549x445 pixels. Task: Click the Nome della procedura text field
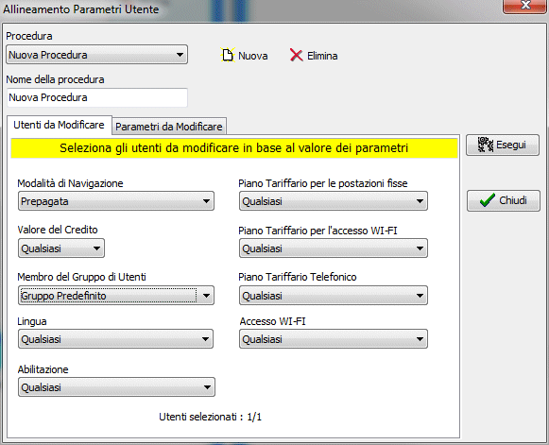tap(97, 97)
